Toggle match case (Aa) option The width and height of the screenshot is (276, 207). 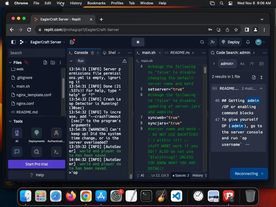click(x=242, y=64)
